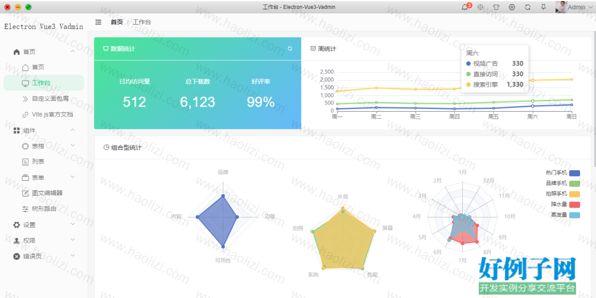This screenshot has height=298, width=596.
Task: Open the 树形路由 menu item
Action: 44,209
